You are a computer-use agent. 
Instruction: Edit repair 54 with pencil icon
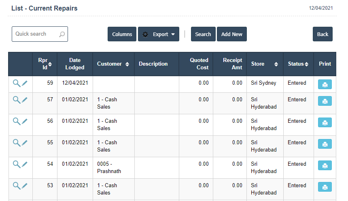25,164
